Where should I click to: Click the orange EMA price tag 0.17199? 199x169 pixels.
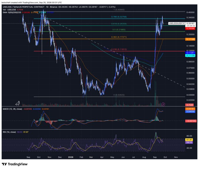pyautogui.click(x=191, y=39)
